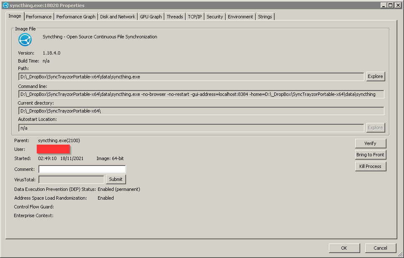Open the Threads tab

click(x=174, y=16)
